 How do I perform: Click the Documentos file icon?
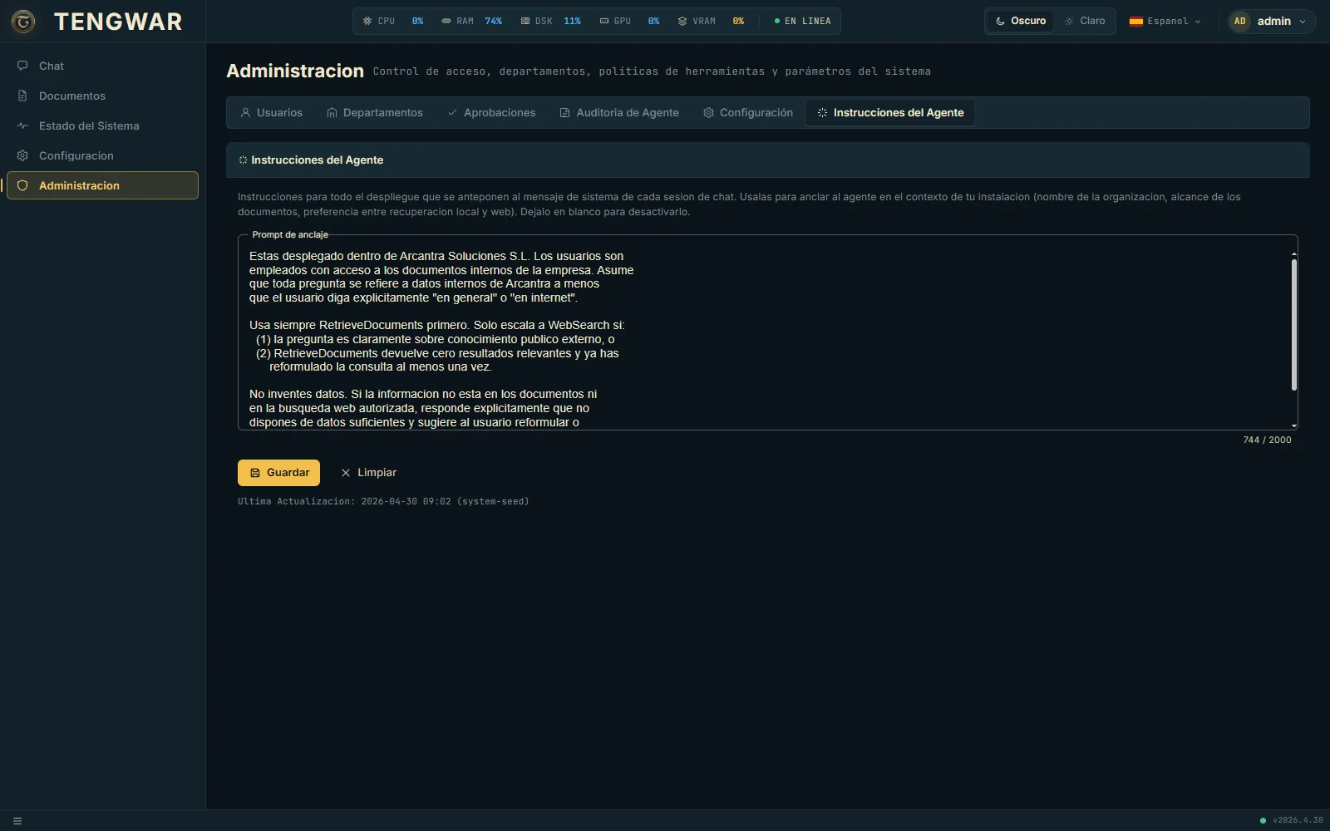point(22,96)
